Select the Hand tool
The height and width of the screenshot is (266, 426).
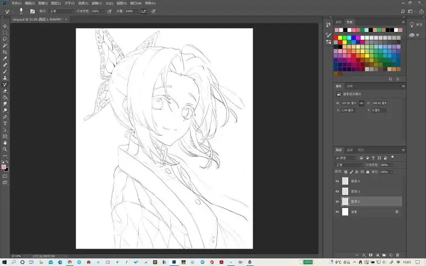pyautogui.click(x=5, y=143)
